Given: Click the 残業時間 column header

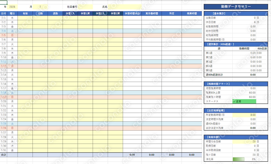Looking at the screenshot, I should click(x=192, y=13).
